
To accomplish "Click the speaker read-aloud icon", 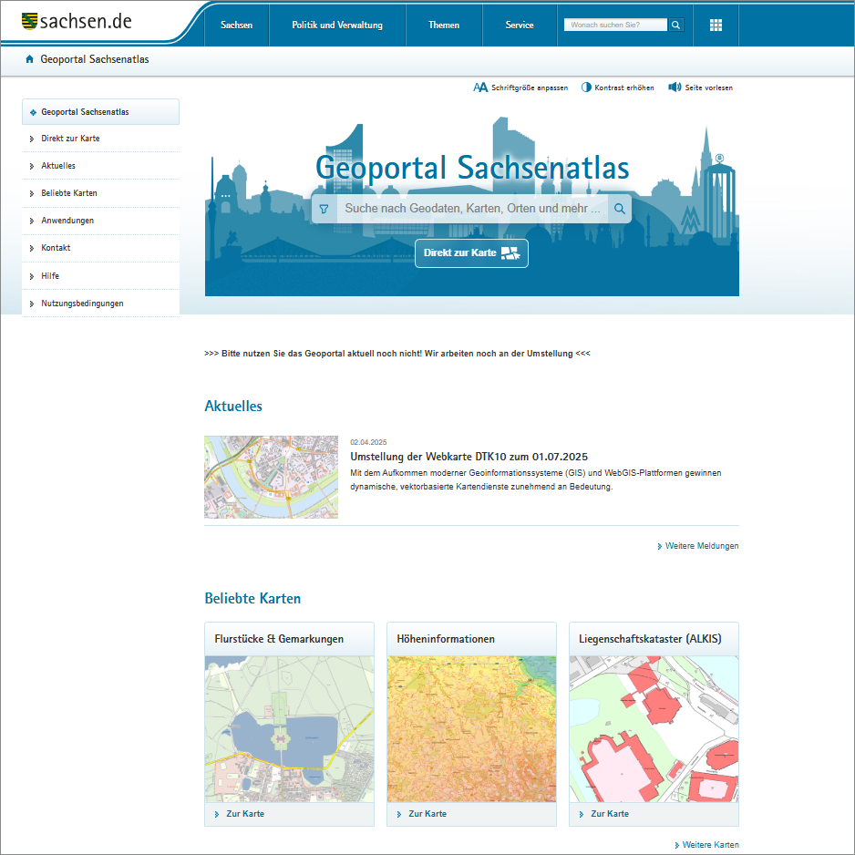I will tap(675, 88).
